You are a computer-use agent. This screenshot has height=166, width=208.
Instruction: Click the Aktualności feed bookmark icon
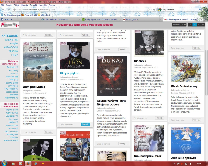(x=39, y=15)
